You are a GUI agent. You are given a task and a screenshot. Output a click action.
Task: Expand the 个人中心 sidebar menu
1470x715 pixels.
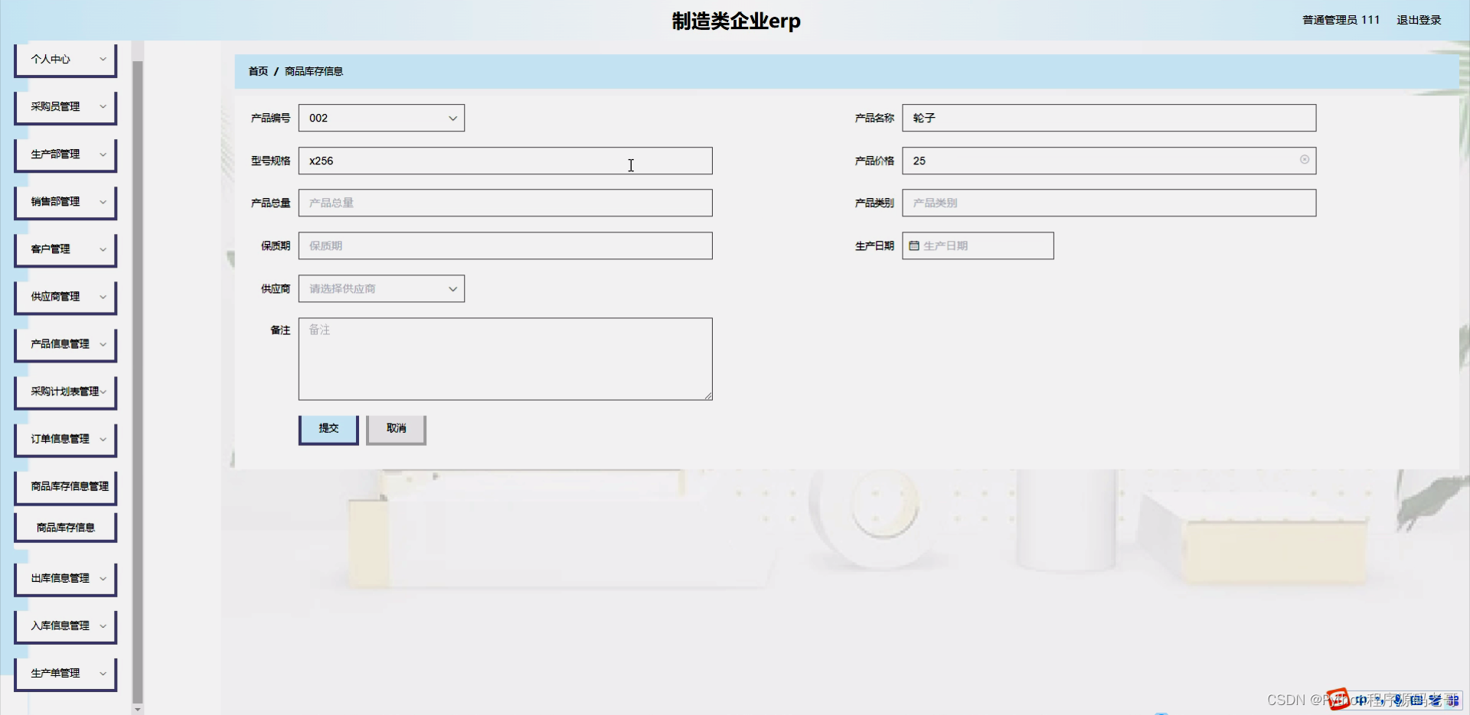(65, 59)
